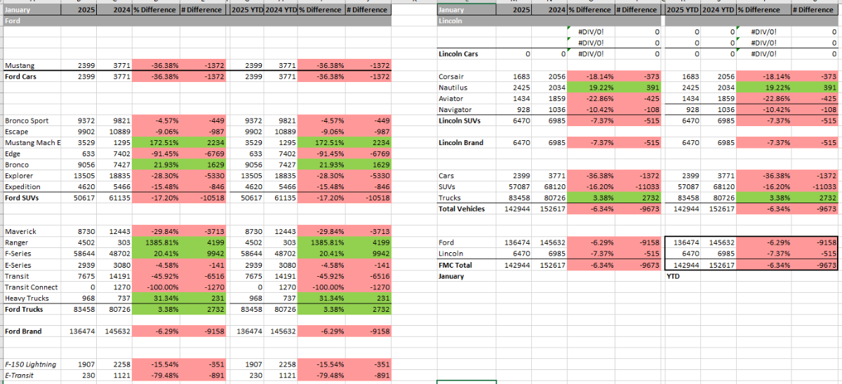Select the Corsair row label
Viewport: 842px width, 384px height.
click(x=451, y=76)
